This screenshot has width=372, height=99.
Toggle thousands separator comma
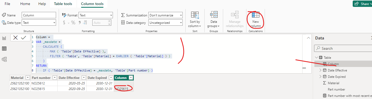pos(79,23)
